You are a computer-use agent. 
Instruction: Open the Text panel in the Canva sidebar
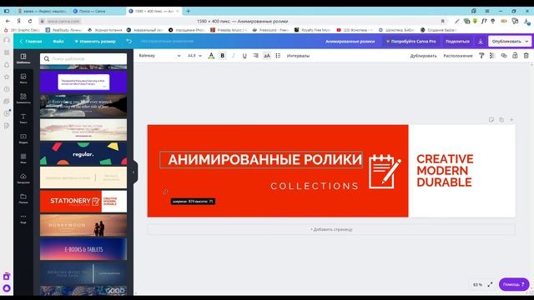23,118
